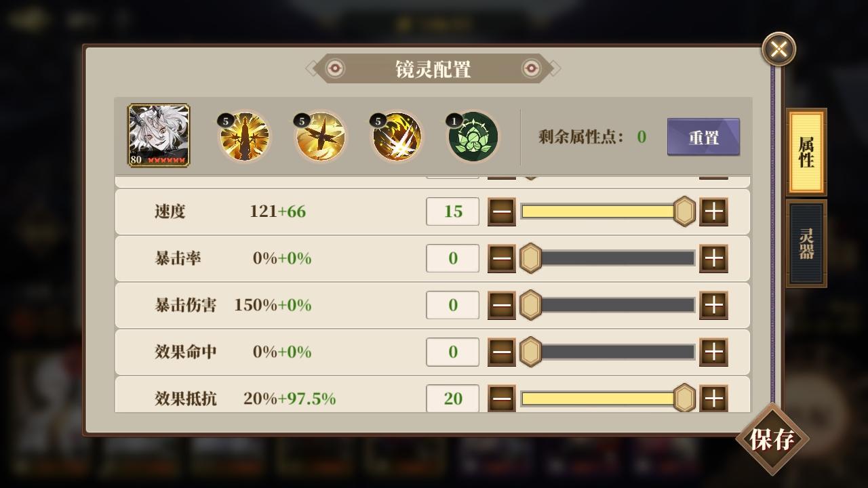Increase 效果抵抗 with the plus button
Viewport: 868px width, 488px height.
713,399
